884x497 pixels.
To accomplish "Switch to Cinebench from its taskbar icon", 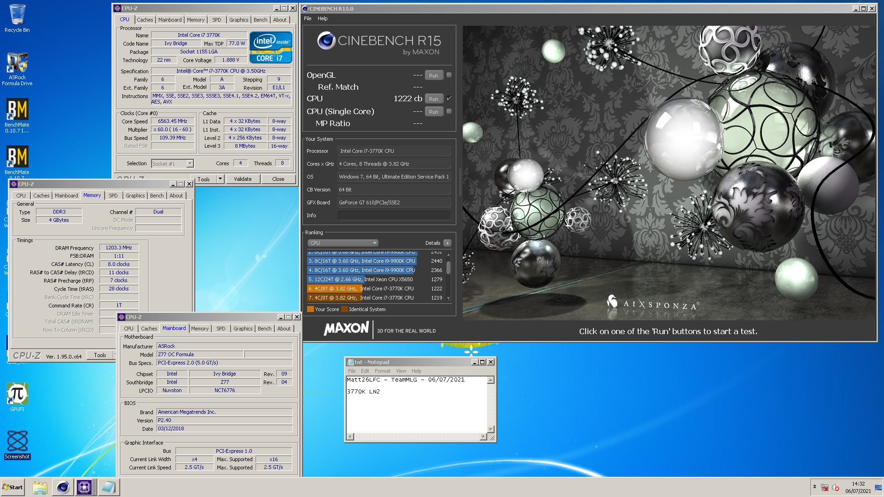I will point(63,487).
